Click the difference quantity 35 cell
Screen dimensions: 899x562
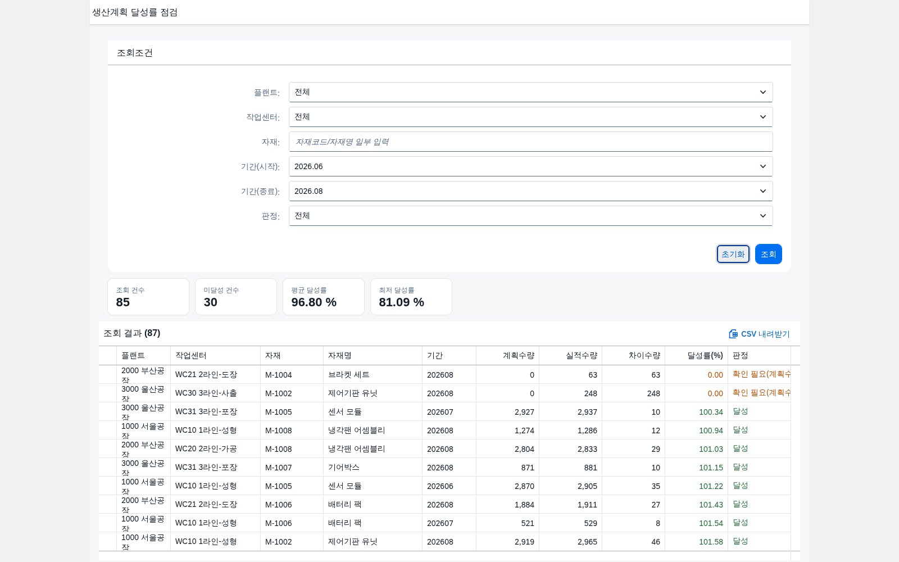tap(633, 486)
